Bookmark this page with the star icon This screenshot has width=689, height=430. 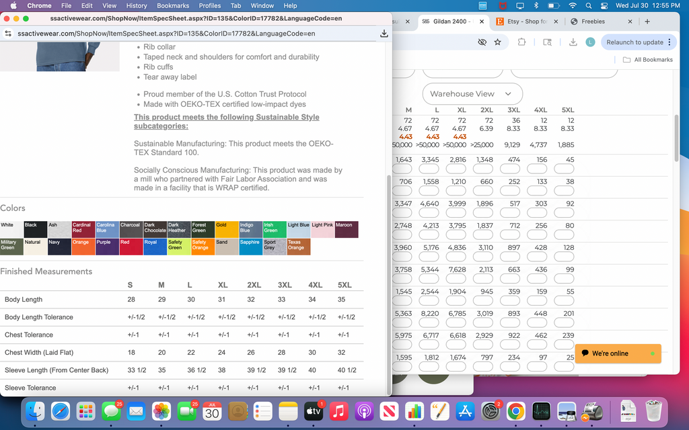tap(497, 42)
